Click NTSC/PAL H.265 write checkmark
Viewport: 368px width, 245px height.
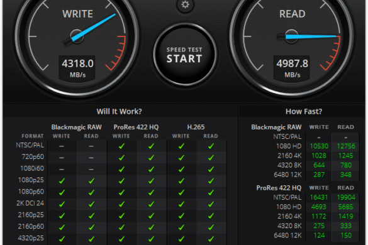181,146
